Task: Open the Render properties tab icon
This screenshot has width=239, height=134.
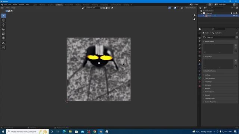Action: point(199,38)
